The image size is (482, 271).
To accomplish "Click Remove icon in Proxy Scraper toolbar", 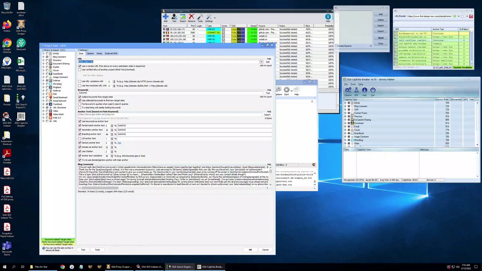I will [192, 17].
